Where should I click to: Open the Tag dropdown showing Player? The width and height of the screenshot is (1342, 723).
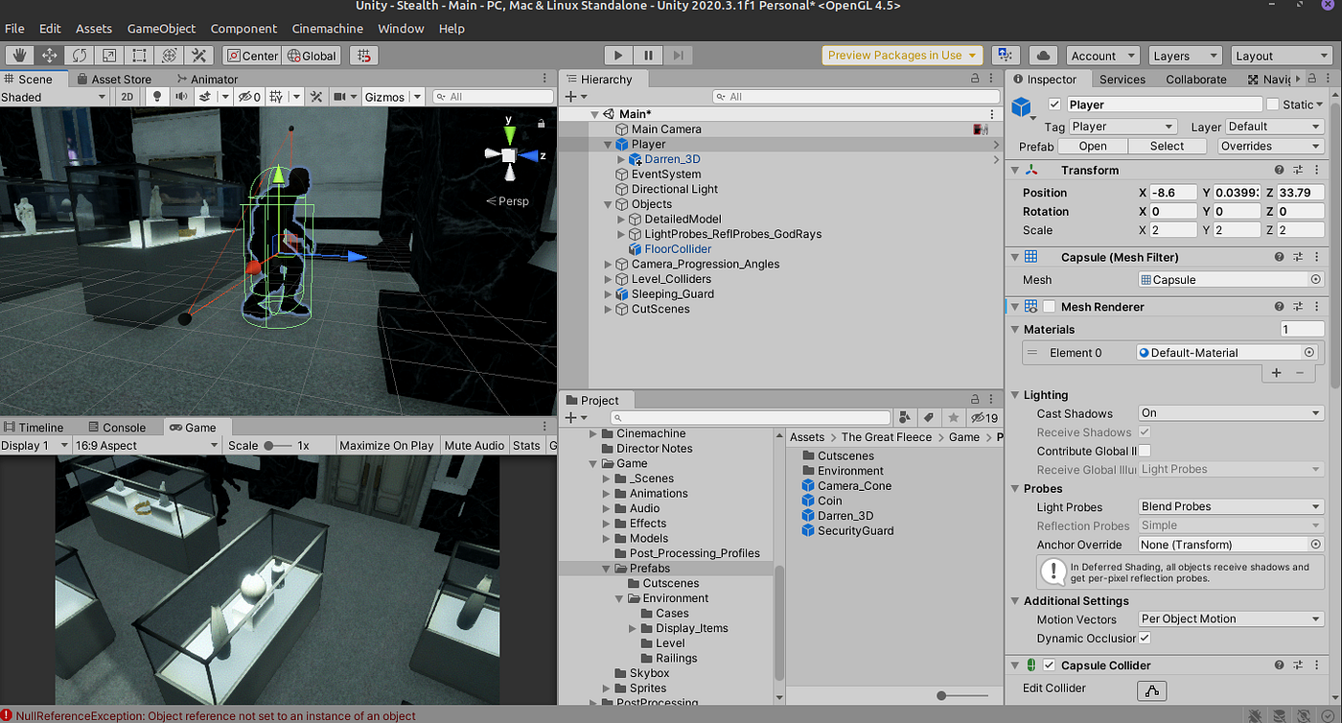click(x=1122, y=127)
